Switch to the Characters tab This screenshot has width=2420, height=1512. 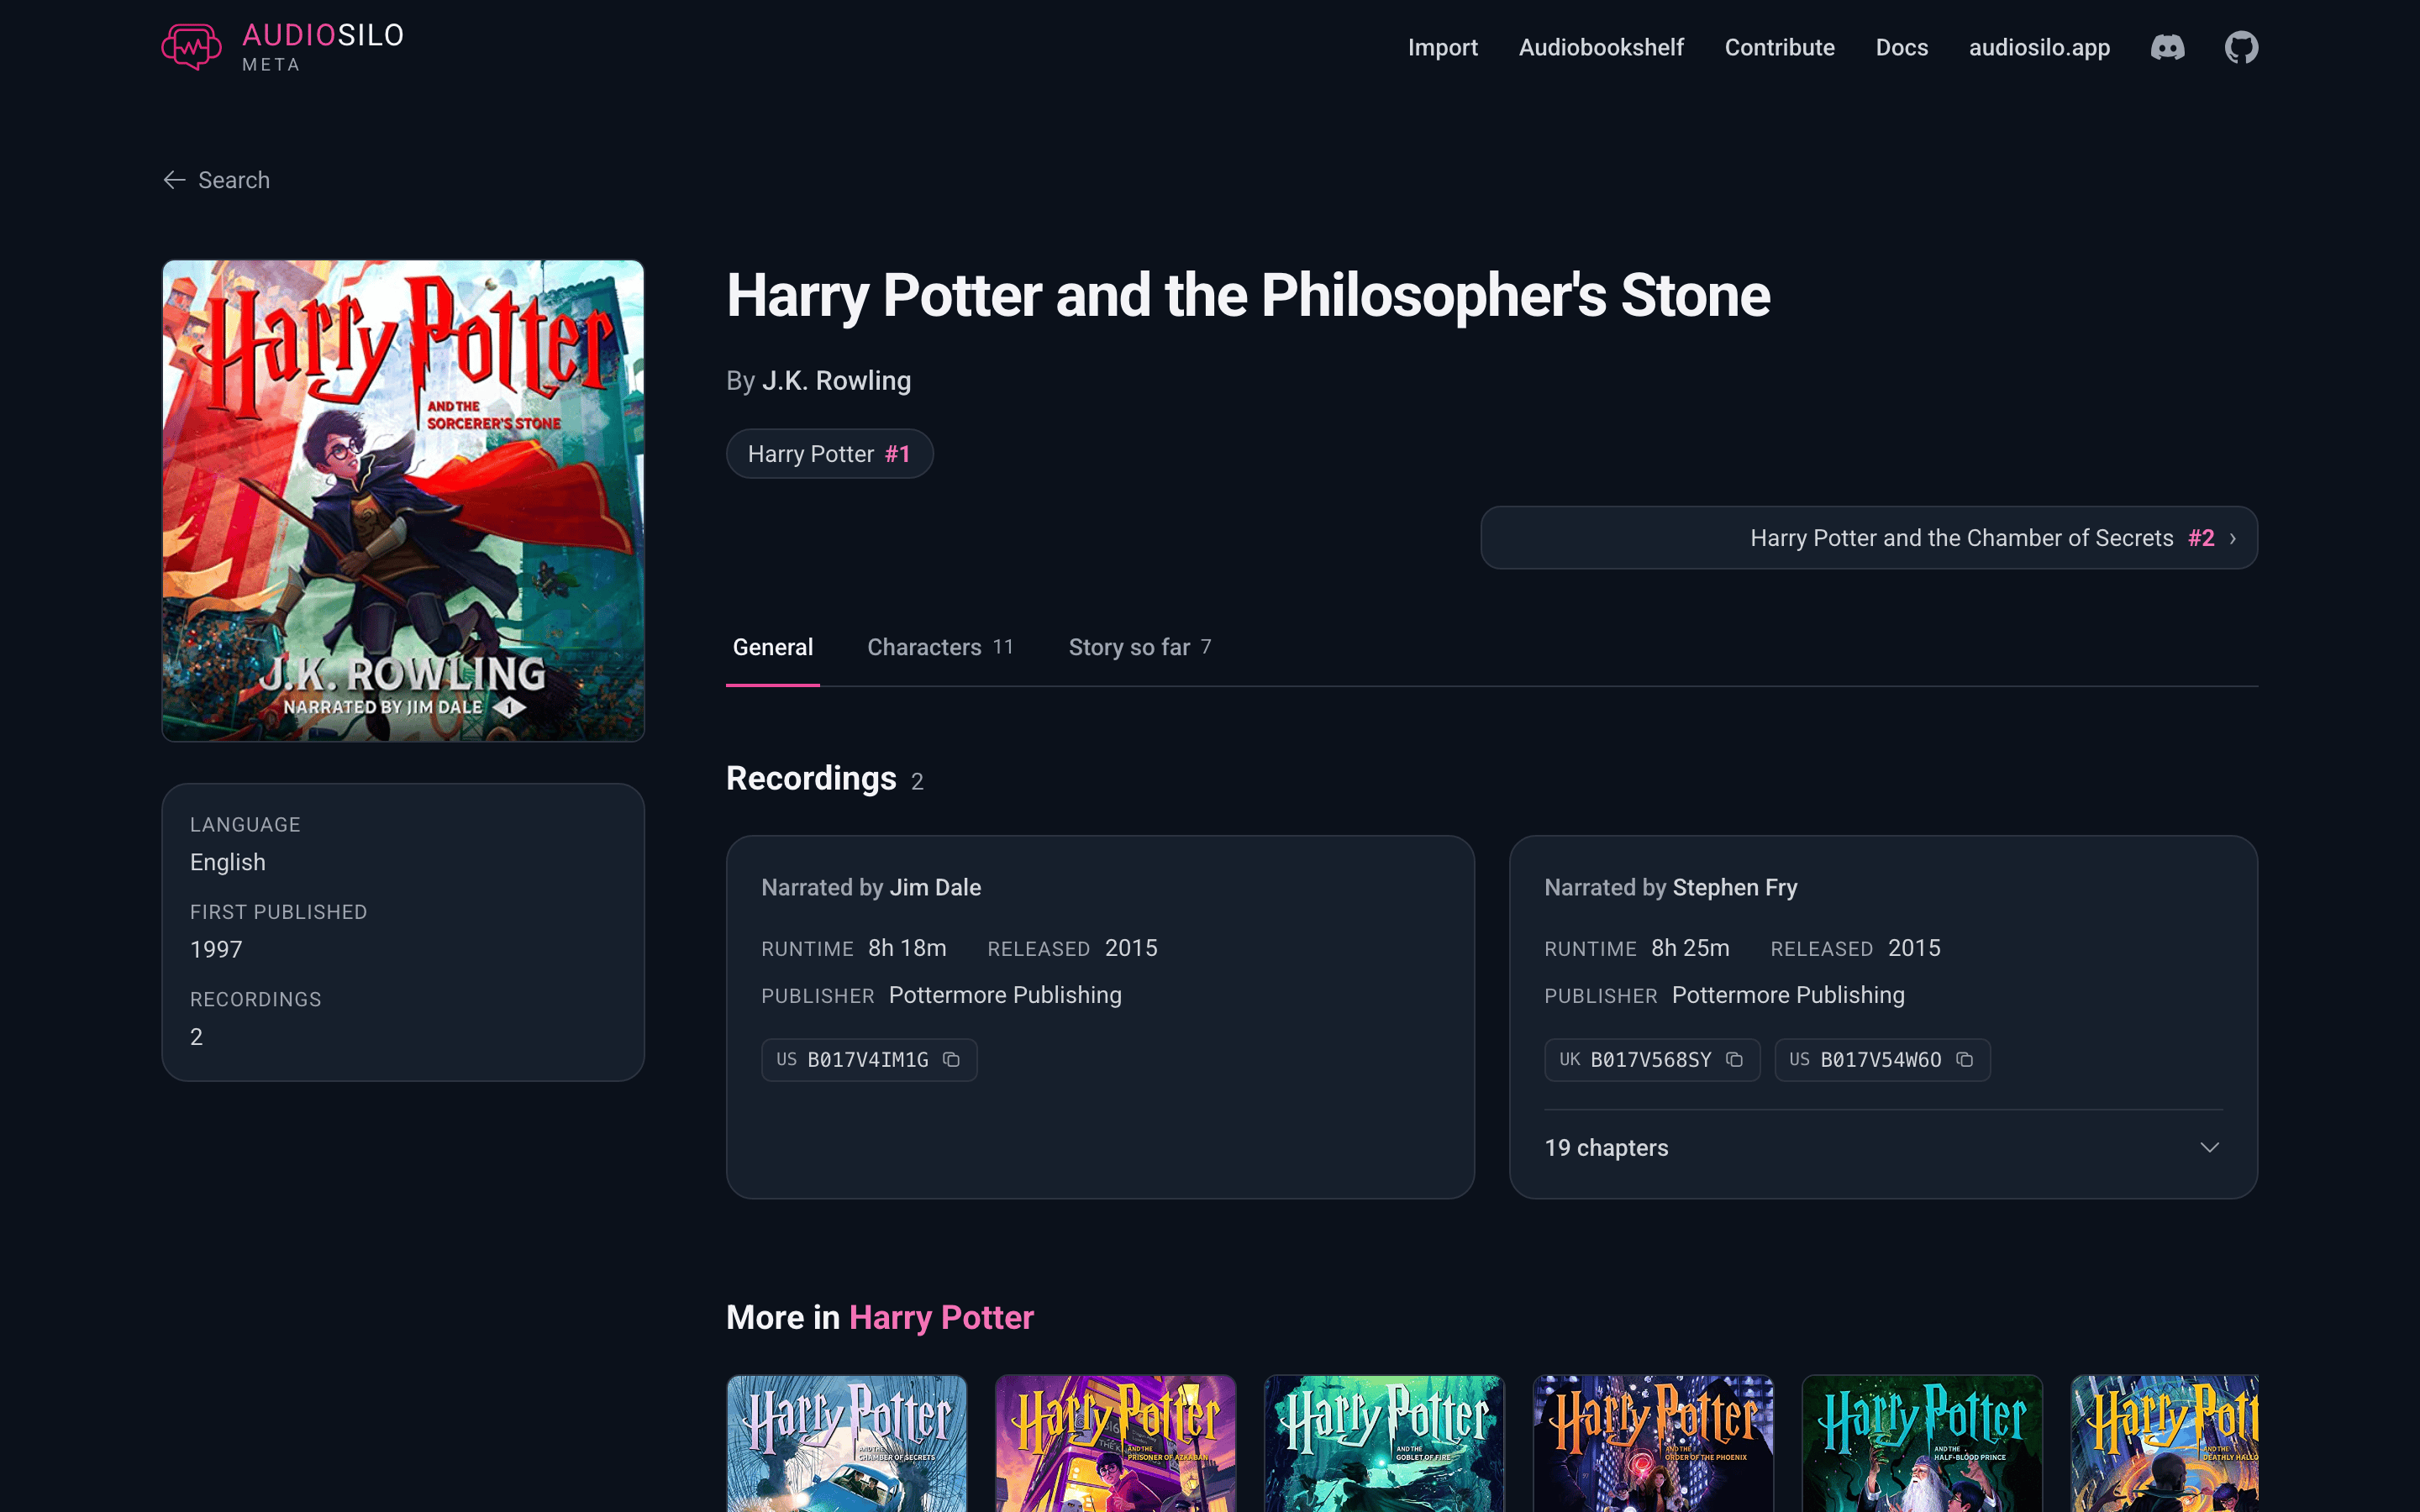[x=940, y=647]
